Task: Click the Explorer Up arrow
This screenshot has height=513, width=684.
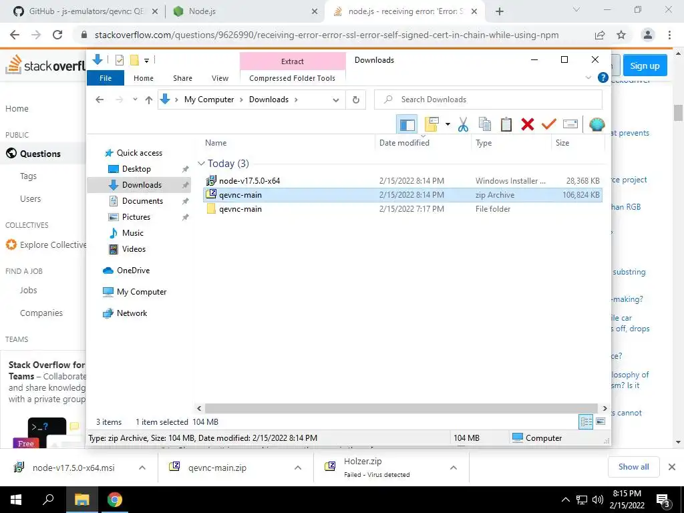Action: 149,100
